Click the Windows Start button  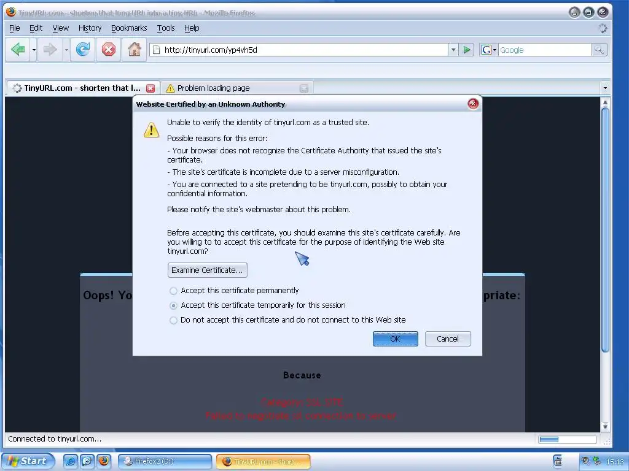[28, 461]
